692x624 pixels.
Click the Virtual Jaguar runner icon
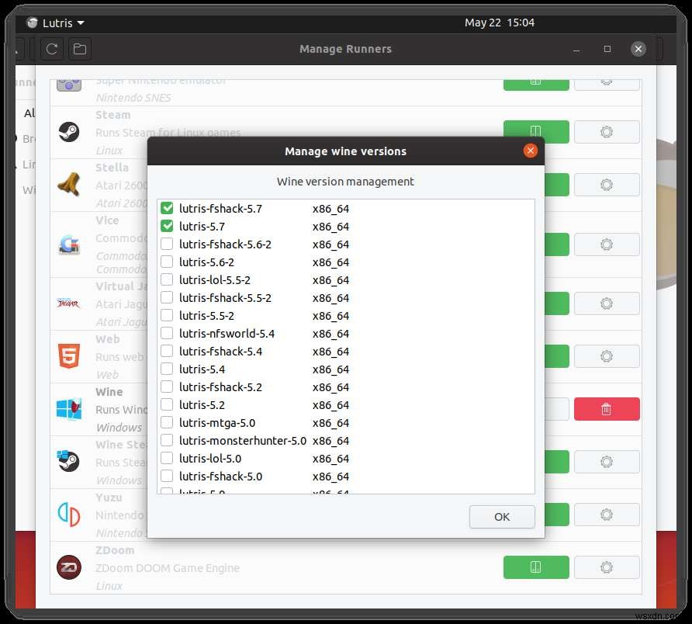pos(69,303)
